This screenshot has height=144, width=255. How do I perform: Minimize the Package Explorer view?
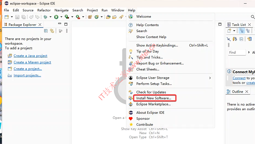point(60,24)
